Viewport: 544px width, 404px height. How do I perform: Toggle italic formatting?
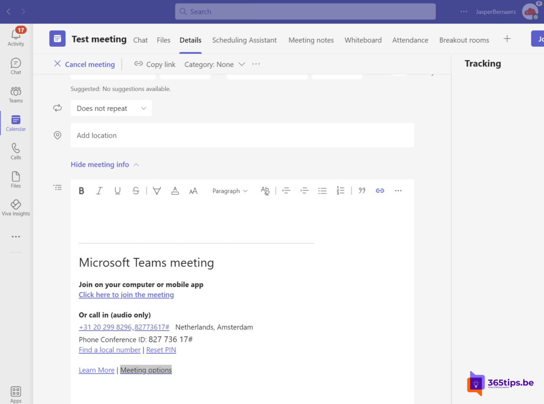(99, 191)
